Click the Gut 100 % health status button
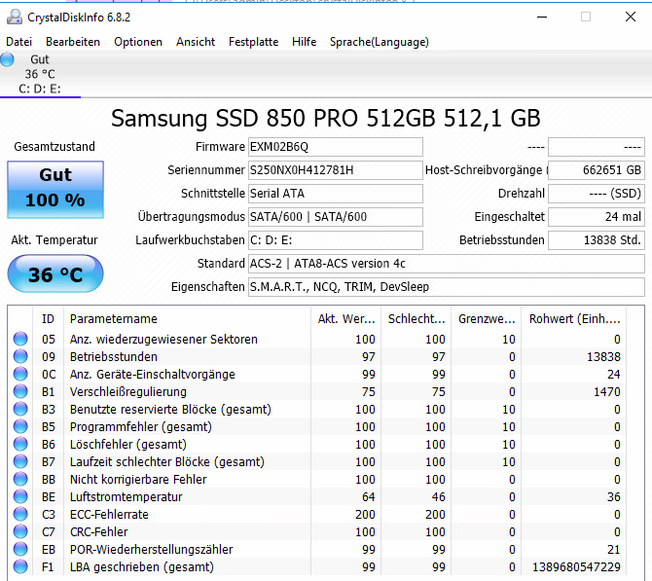Image resolution: width=652 pixels, height=581 pixels. pyautogui.click(x=55, y=189)
